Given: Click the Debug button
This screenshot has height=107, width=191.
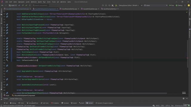Looking at the screenshot, I should point(179,5).
